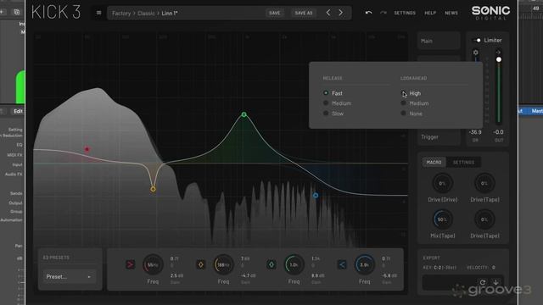
Task: Click the 2.5 dB gain value
Action: pyautogui.click(x=177, y=275)
